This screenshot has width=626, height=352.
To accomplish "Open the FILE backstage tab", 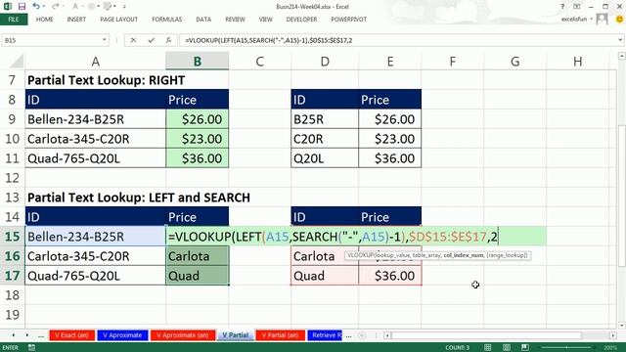I will [x=14, y=20].
